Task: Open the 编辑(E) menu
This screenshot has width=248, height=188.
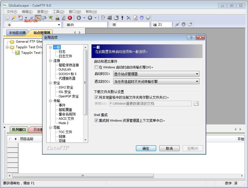Action: tap(27, 11)
